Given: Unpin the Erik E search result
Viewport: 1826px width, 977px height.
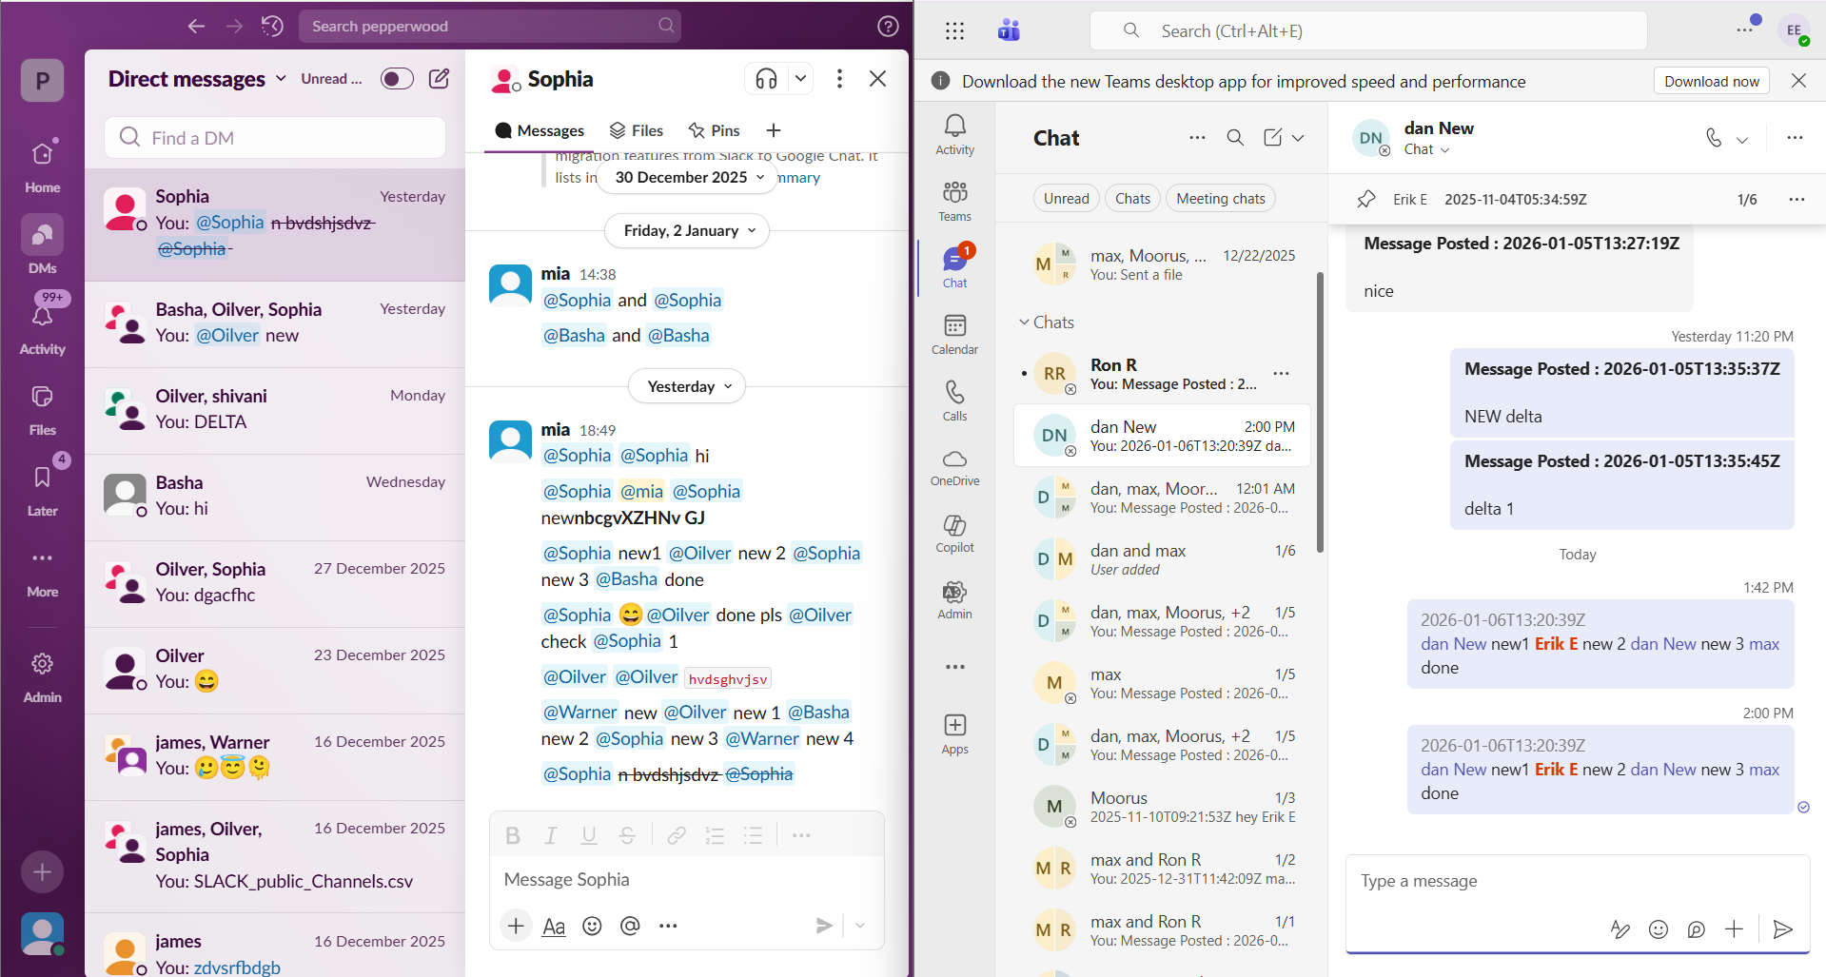Looking at the screenshot, I should coord(1365,199).
